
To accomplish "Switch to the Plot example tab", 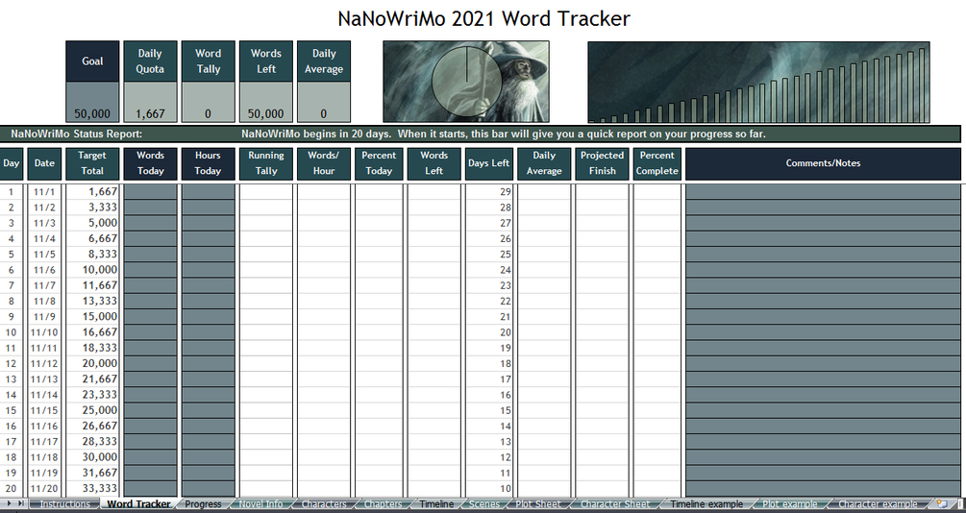I will 790,504.
